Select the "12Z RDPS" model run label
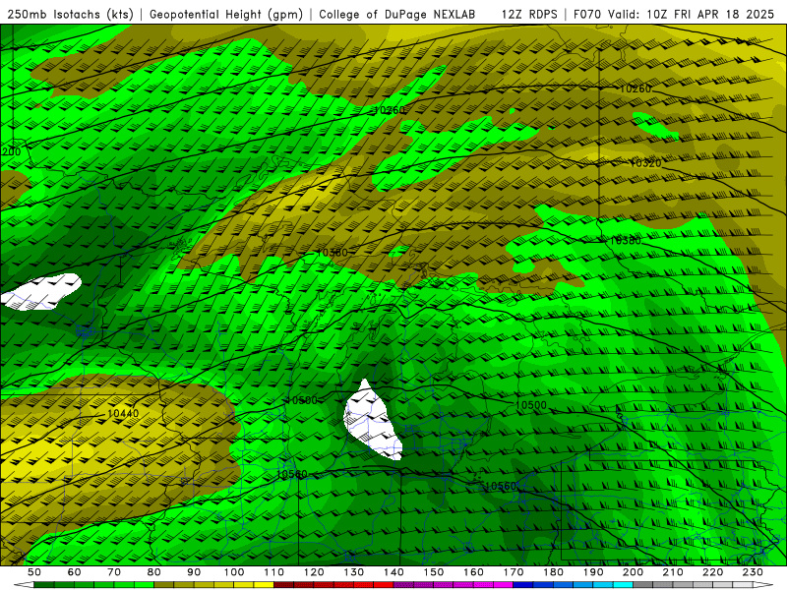The width and height of the screenshot is (787, 590). (529, 15)
